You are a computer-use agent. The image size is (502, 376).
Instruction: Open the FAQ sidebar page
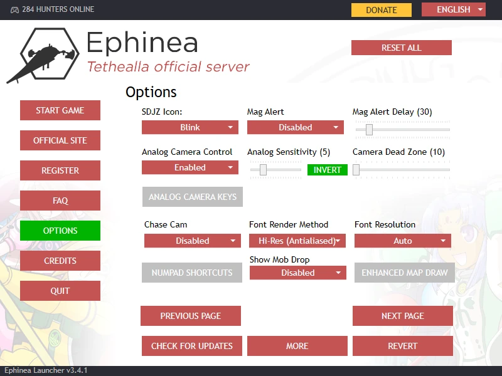pos(60,201)
